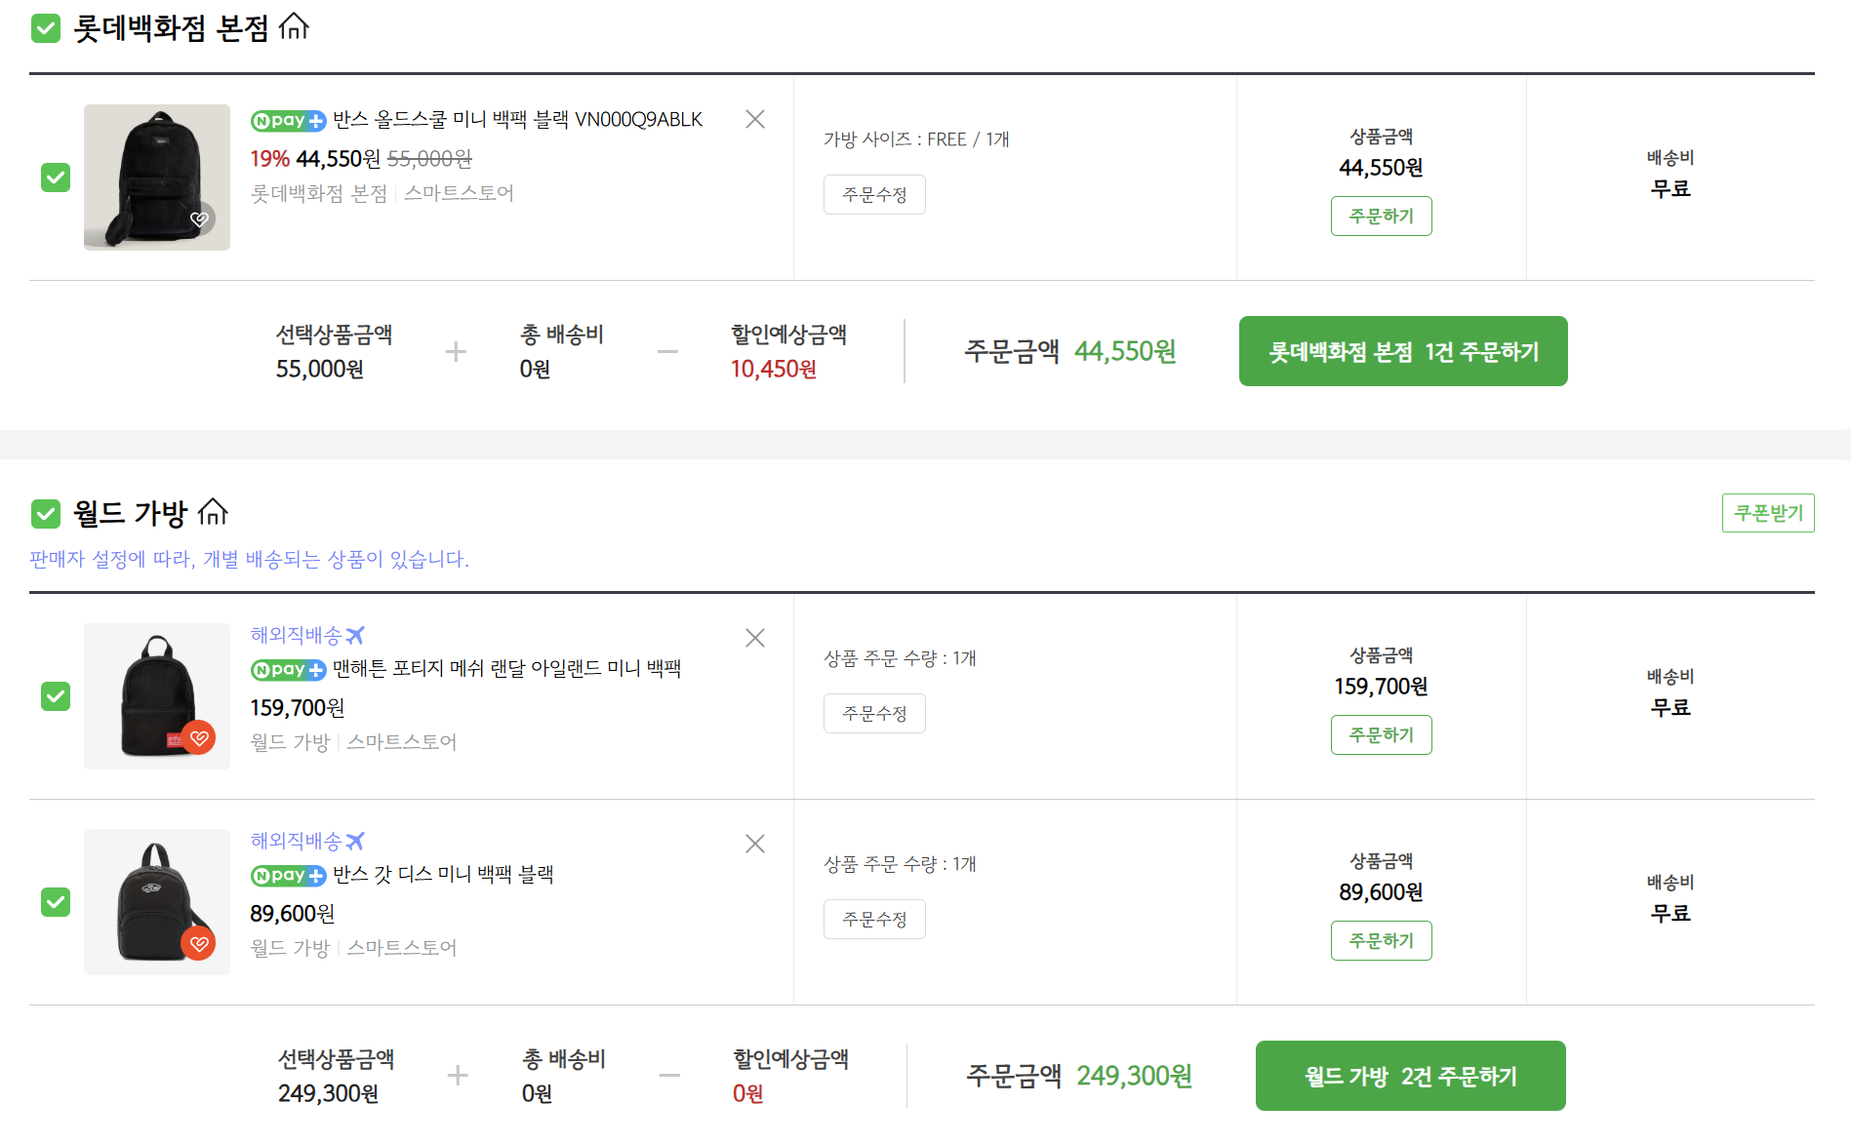Remove 반스 올드스쿨 미니 백팩 from cart
Image resolution: width=1851 pixels, height=1144 pixels.
coord(754,119)
